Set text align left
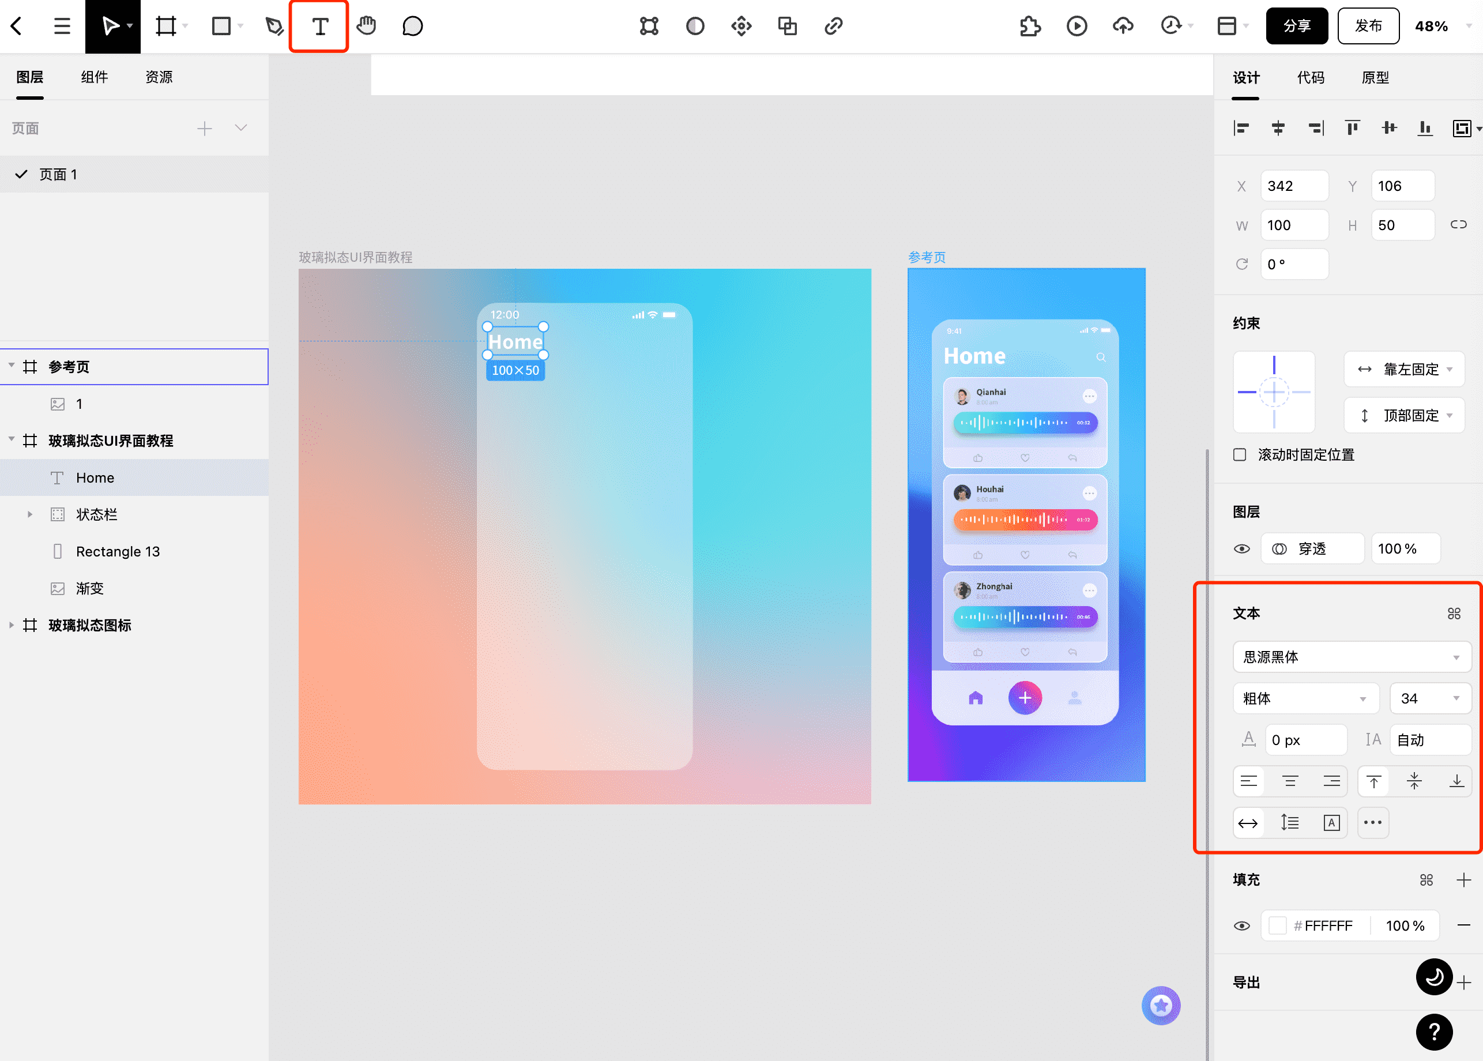Image resolution: width=1483 pixels, height=1061 pixels. tap(1248, 781)
